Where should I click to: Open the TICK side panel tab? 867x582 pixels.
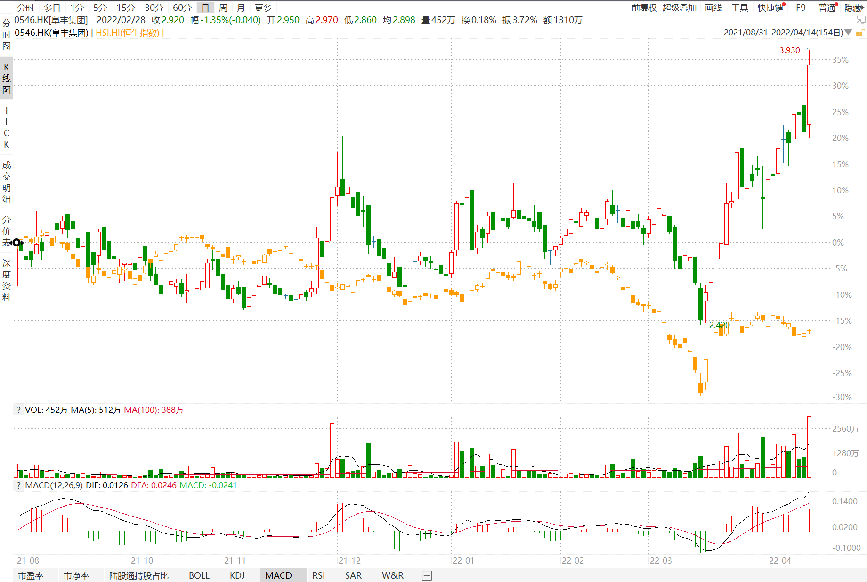[7, 127]
